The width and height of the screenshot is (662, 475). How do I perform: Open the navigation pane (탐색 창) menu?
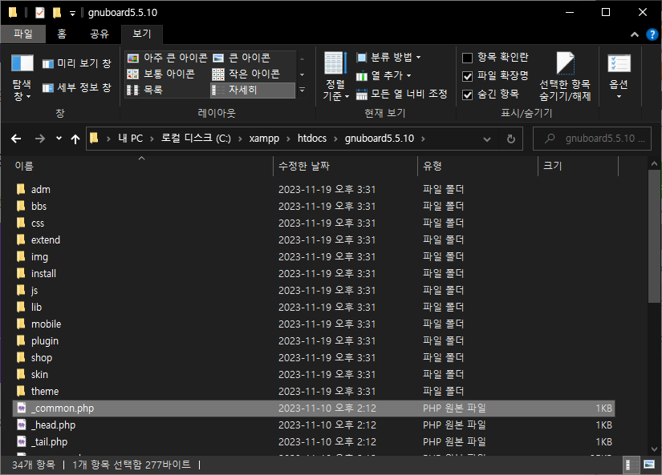coord(22,77)
